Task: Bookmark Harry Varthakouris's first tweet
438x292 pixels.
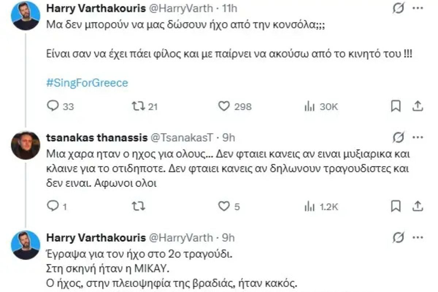Action: [x=396, y=106]
